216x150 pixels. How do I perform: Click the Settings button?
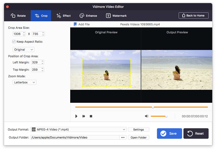[x=139, y=129]
